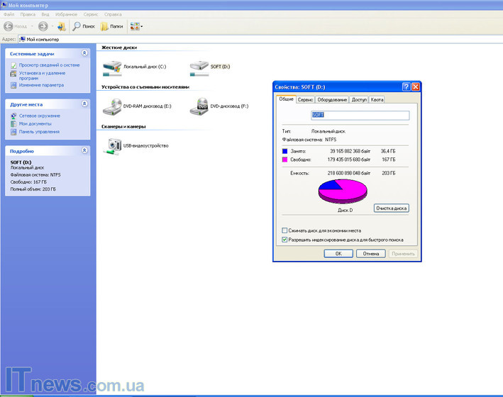
Task: Open the USB video device icon
Action: tap(112, 145)
